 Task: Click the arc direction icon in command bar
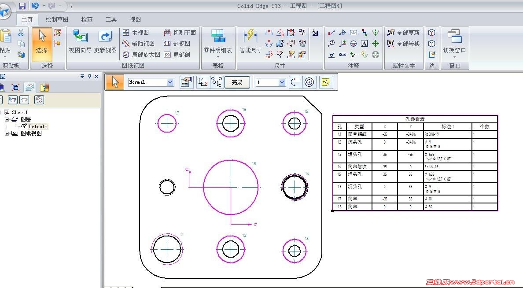295,82
